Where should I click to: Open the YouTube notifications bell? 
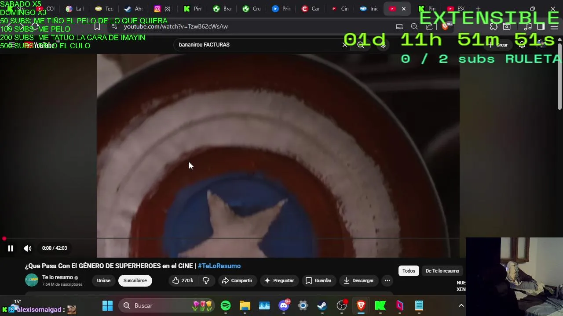tap(522, 45)
